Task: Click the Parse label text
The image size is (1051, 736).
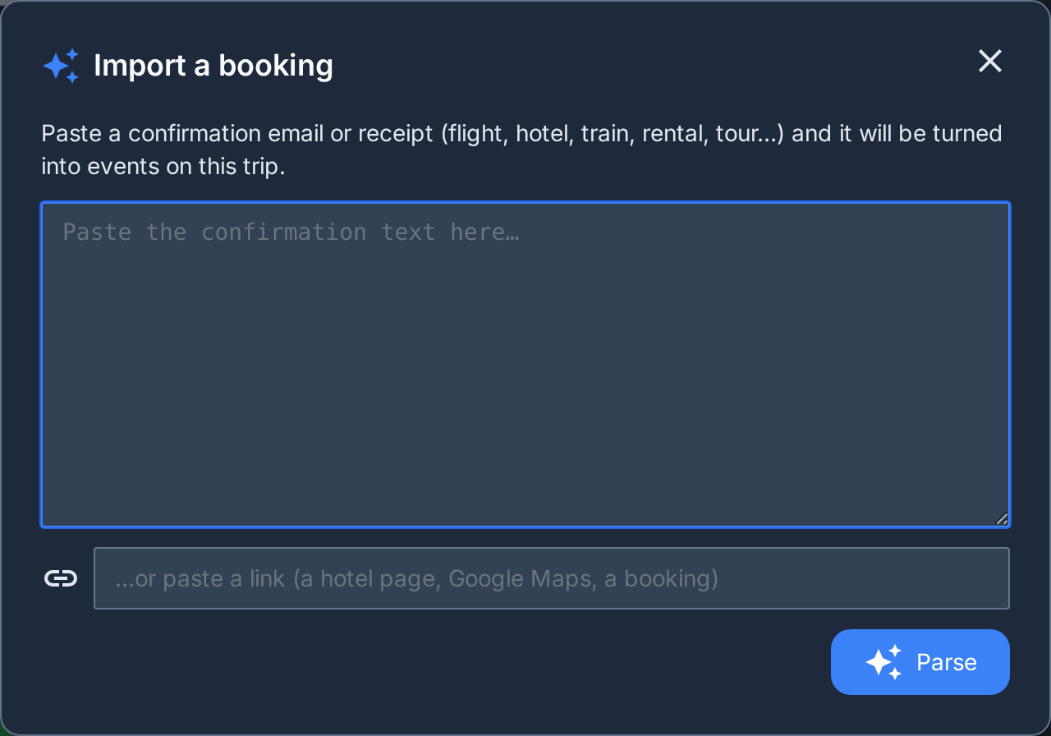Action: [947, 662]
